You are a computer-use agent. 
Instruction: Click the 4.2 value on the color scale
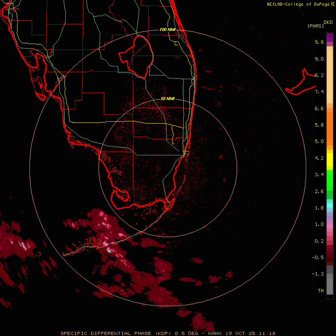coord(319,158)
